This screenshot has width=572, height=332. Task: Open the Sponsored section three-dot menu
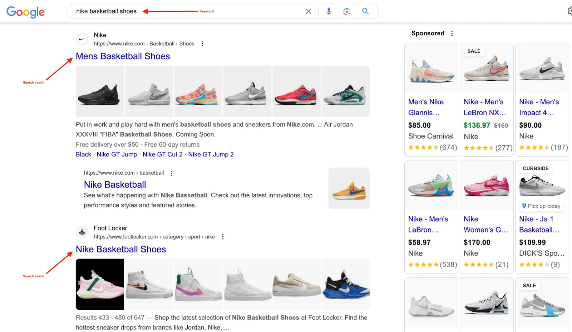click(452, 33)
